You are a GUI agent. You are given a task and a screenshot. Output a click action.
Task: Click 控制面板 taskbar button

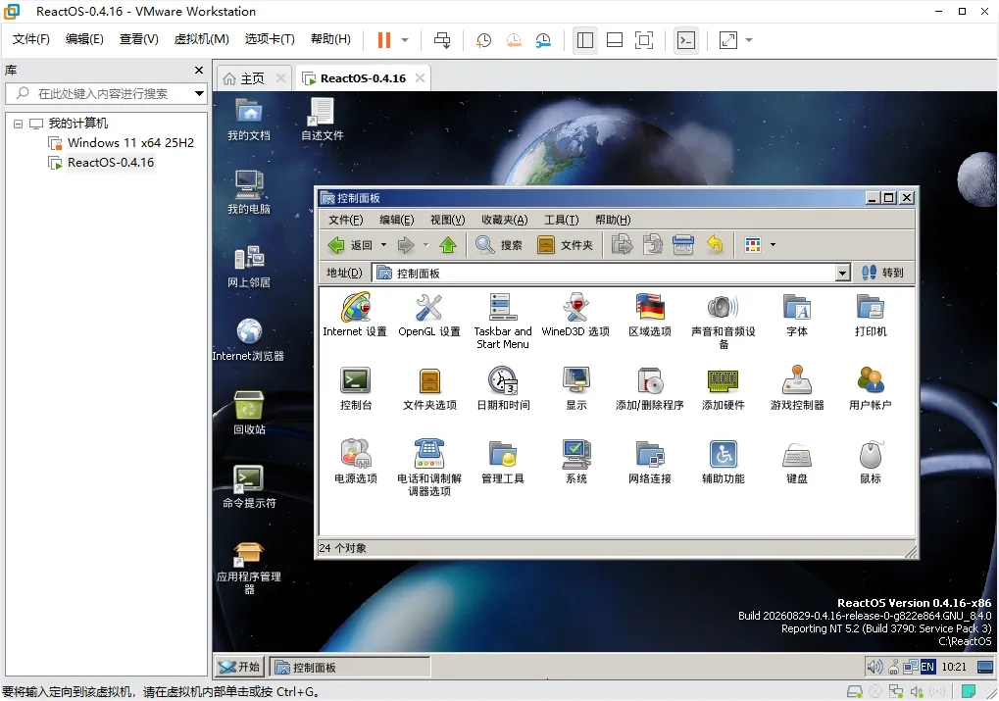(x=350, y=668)
